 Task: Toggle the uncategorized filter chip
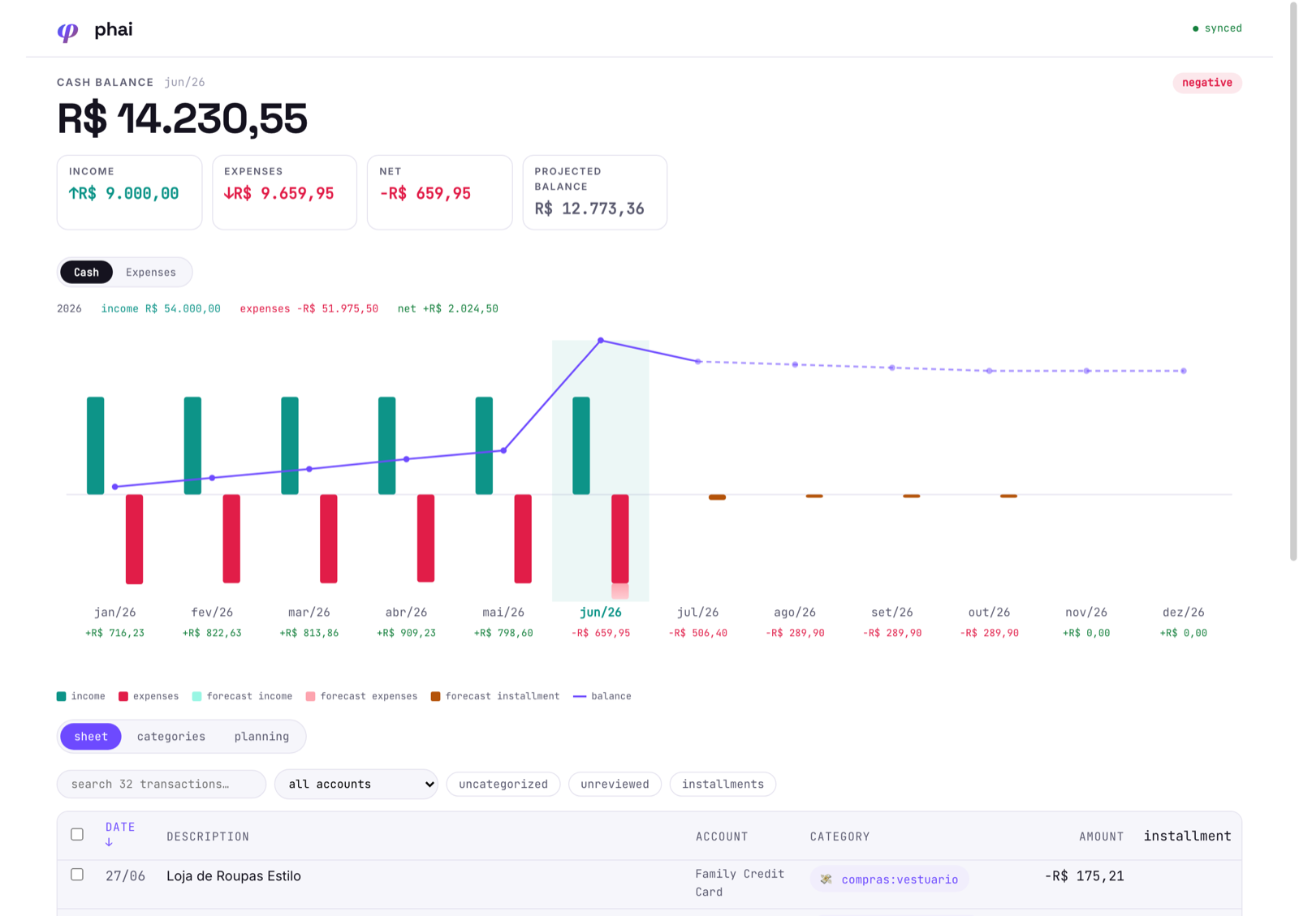[x=503, y=784]
